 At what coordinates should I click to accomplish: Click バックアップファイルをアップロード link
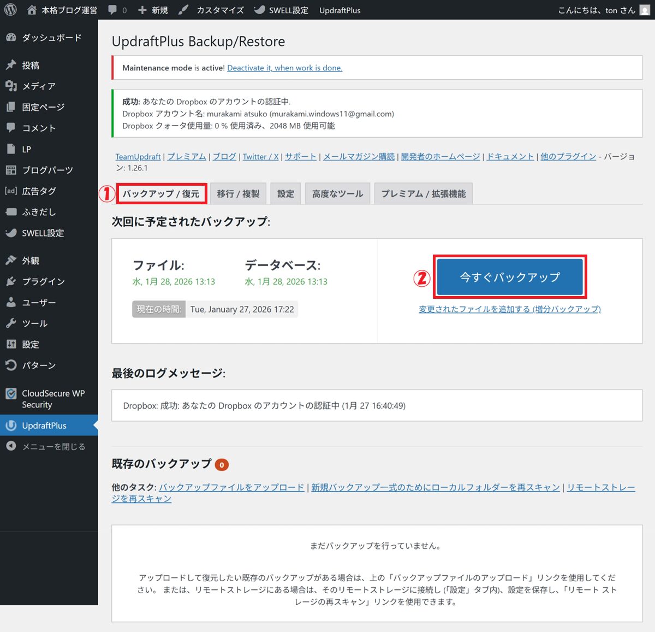(231, 487)
